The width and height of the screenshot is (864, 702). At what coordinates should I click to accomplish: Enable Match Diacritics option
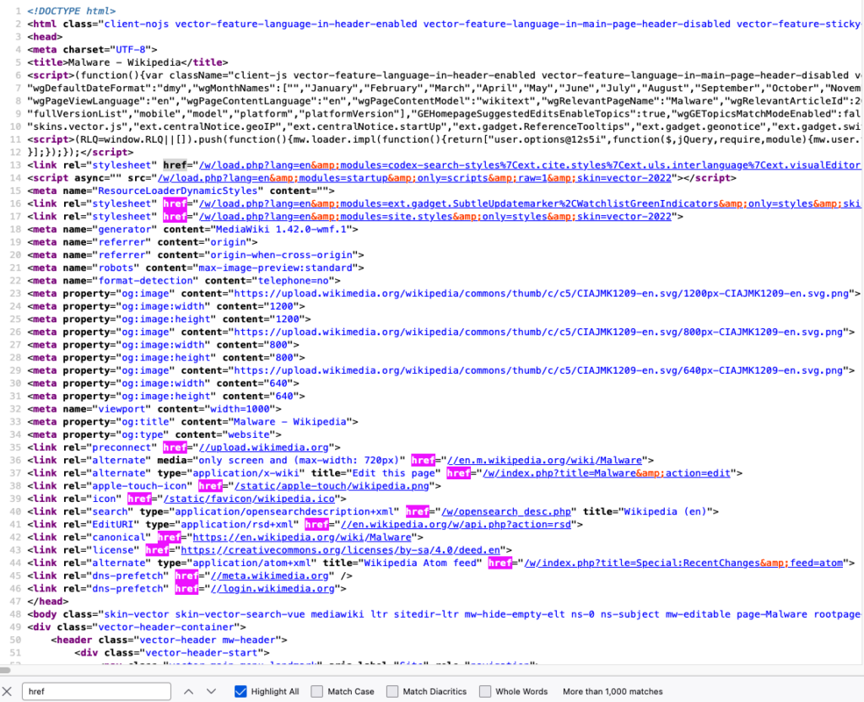[x=392, y=691]
